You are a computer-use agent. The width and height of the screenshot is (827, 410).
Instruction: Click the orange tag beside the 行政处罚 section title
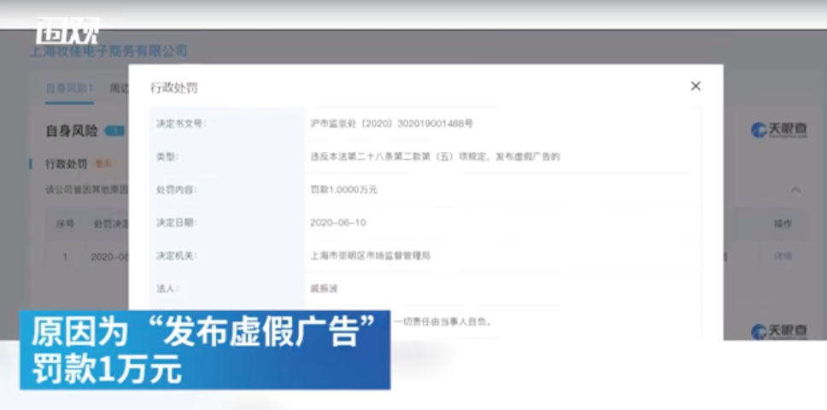coord(104,163)
